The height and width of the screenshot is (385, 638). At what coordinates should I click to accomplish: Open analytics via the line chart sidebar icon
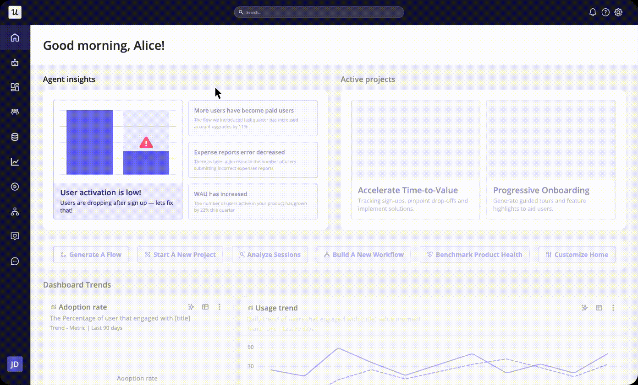(x=15, y=161)
